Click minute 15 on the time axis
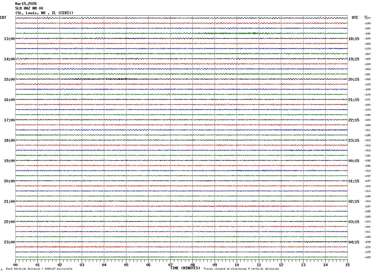 (347, 265)
